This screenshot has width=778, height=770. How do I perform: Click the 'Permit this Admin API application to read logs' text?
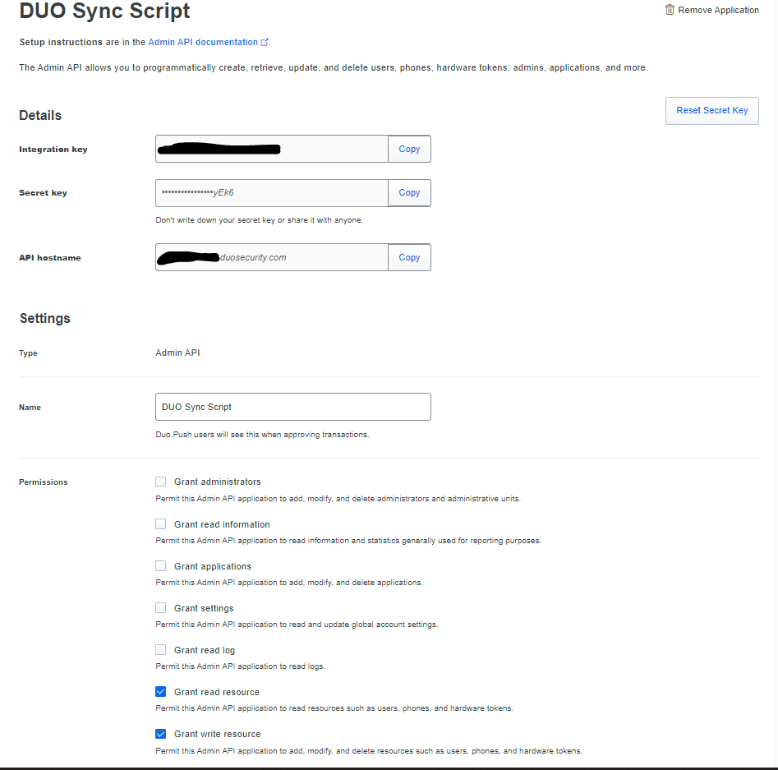click(x=240, y=666)
